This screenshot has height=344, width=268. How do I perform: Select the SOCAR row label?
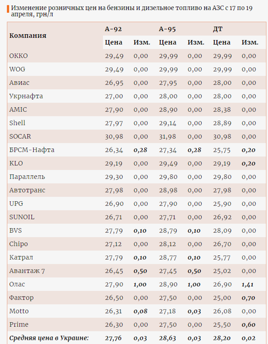20,136
